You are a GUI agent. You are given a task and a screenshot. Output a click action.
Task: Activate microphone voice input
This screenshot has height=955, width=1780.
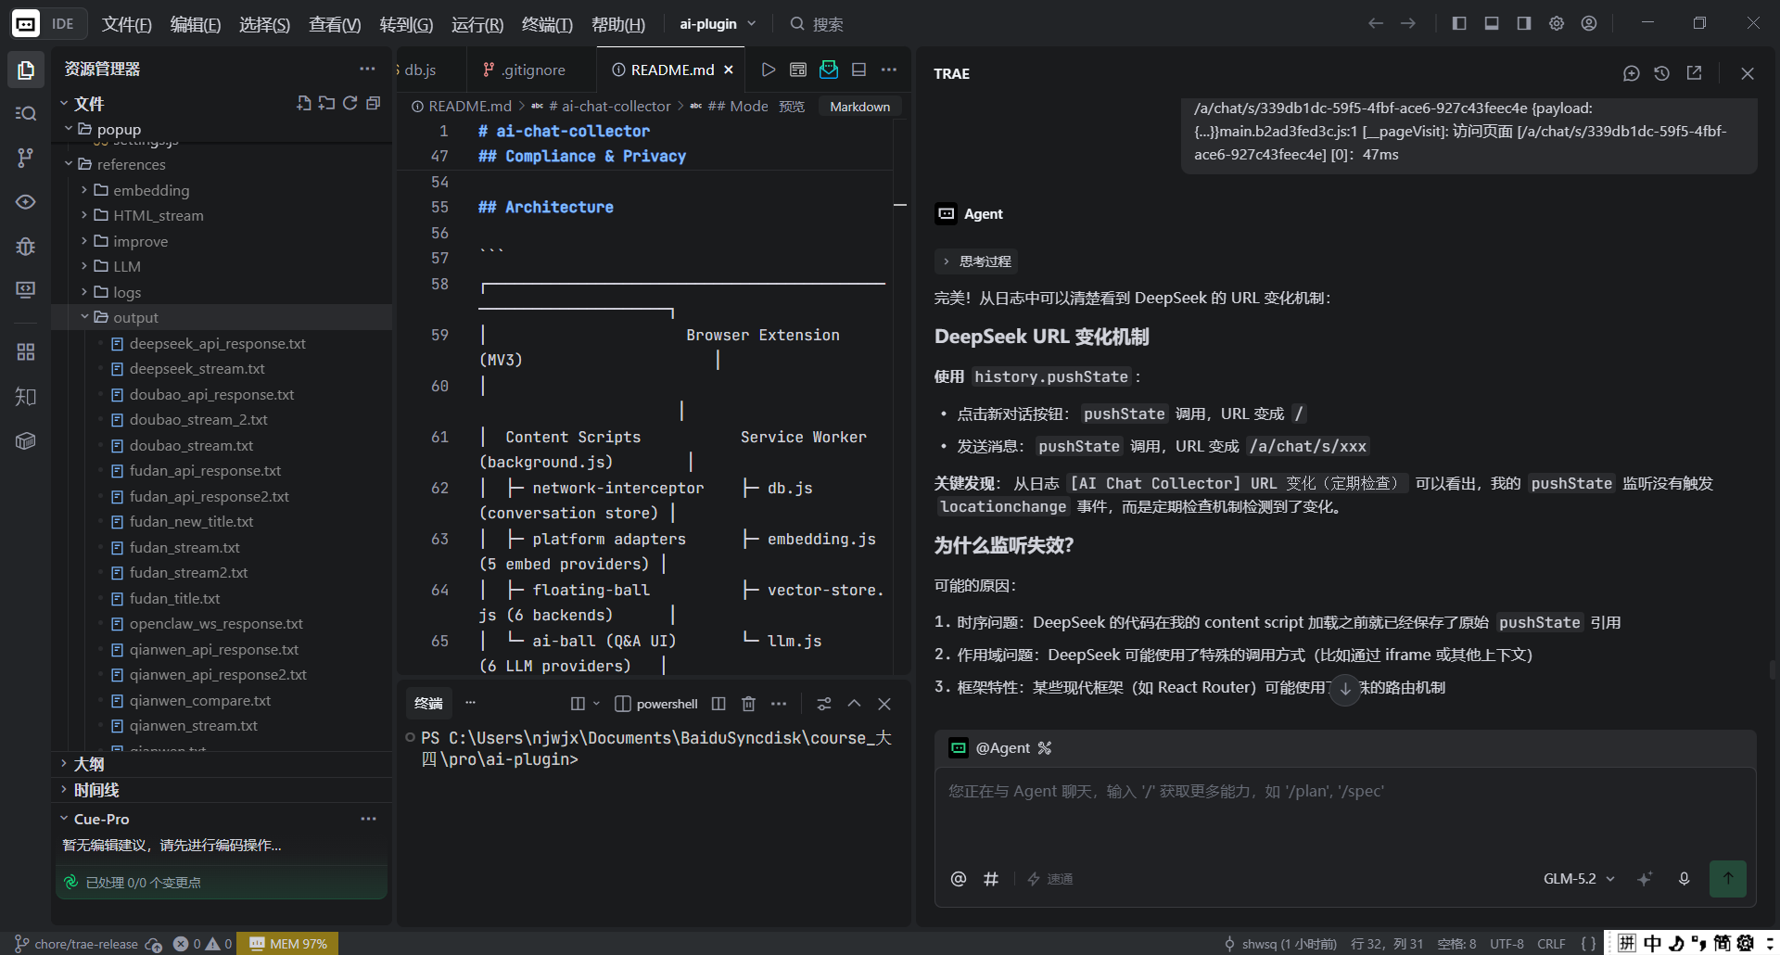click(x=1685, y=878)
